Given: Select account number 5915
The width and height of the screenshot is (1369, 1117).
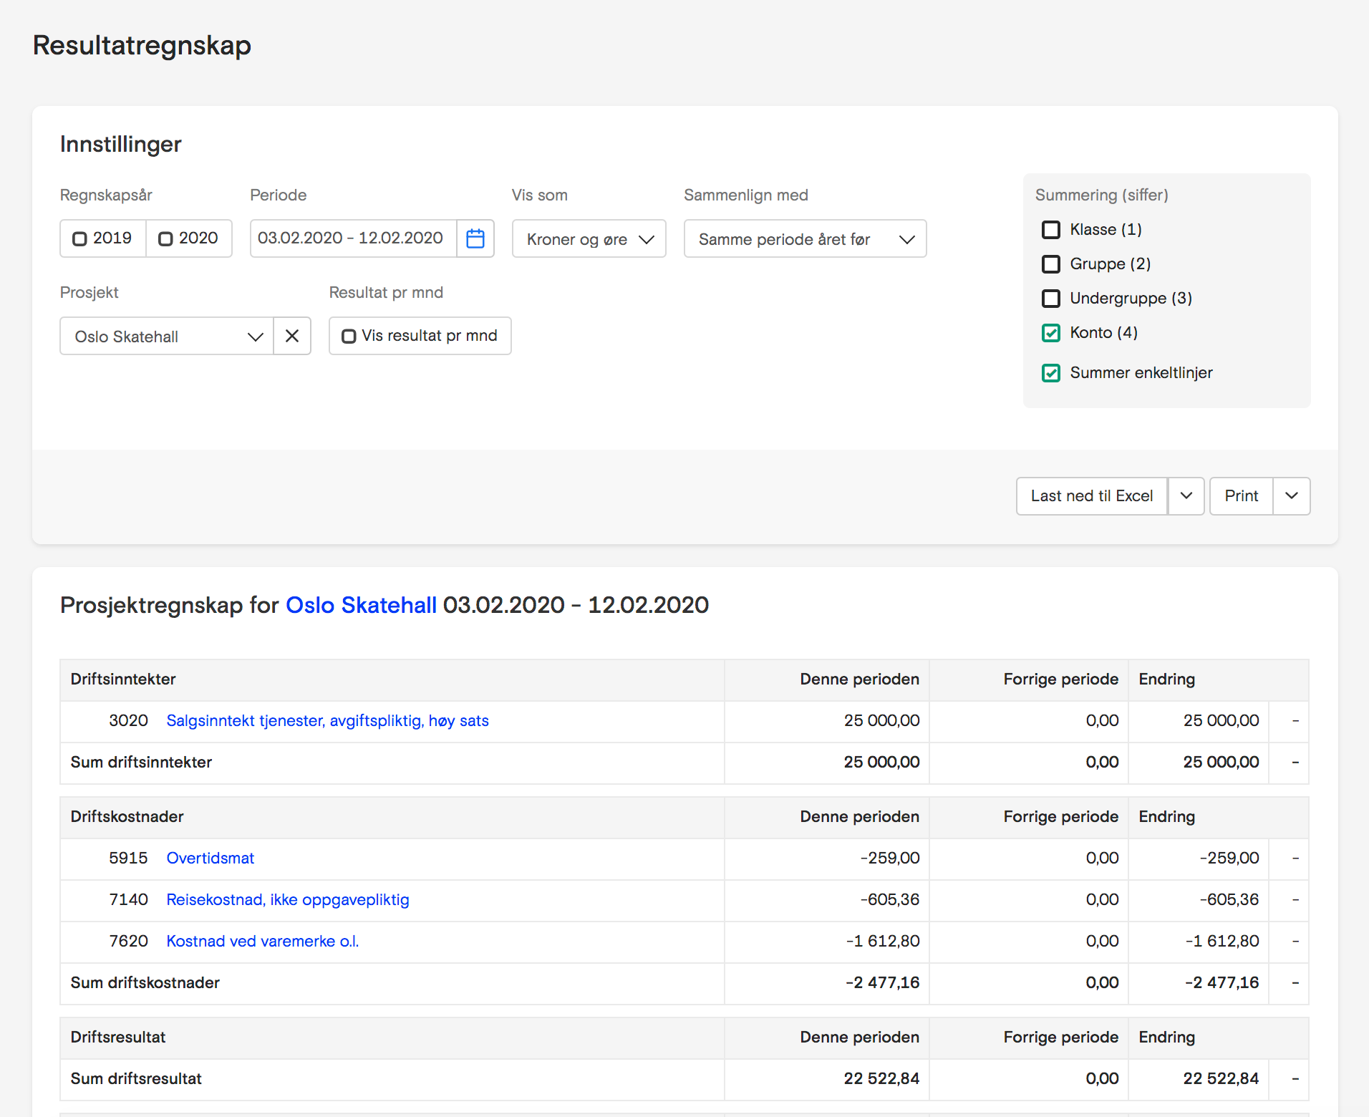Looking at the screenshot, I should (x=128, y=859).
